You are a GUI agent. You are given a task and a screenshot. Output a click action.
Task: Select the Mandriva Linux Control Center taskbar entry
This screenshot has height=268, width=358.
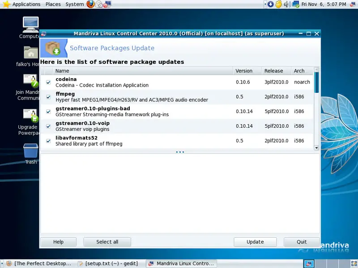point(181,264)
